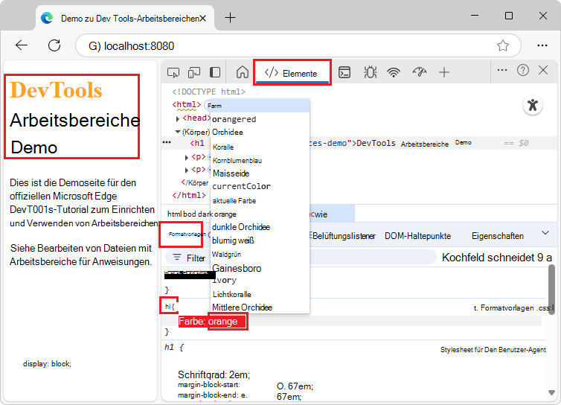Screen dimensions: 561x405
Task: Click the DevTools heading on the page
Action: tap(56, 89)
